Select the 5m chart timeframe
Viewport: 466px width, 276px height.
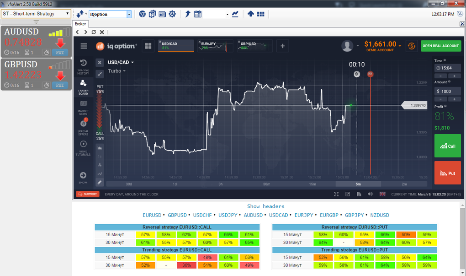click(358, 184)
